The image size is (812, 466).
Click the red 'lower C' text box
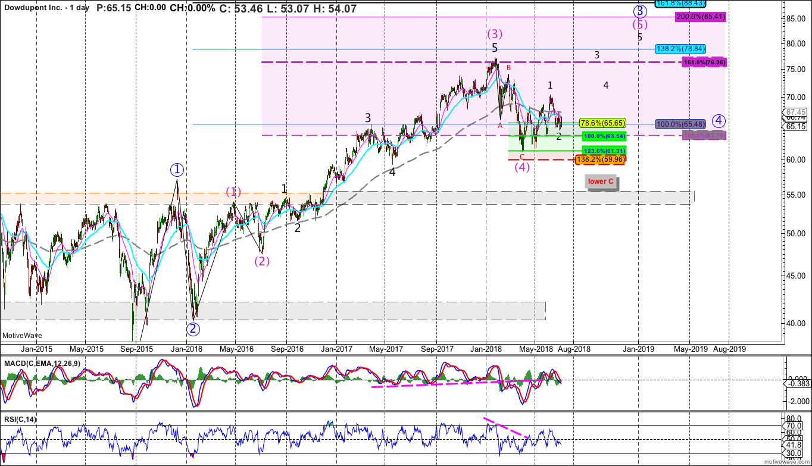[601, 182]
